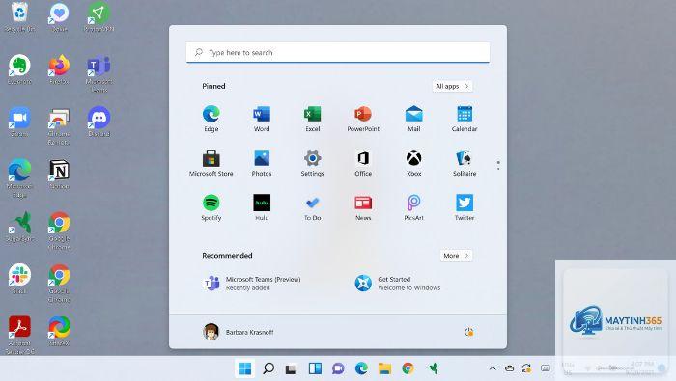Select the heart-bubble desktop shortcut
The width and height of the screenshot is (676, 381).
(59, 17)
